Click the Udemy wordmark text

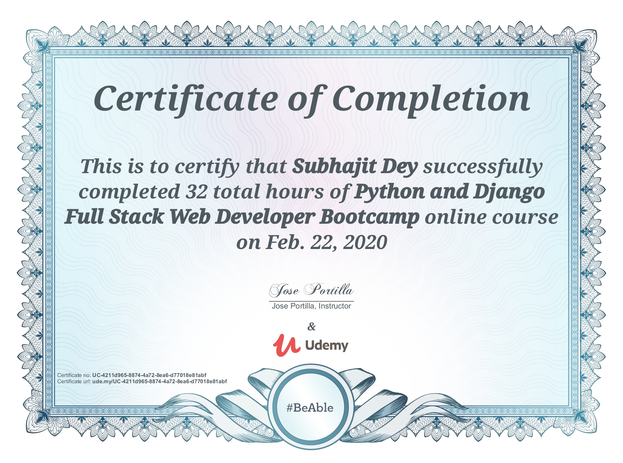(x=326, y=345)
